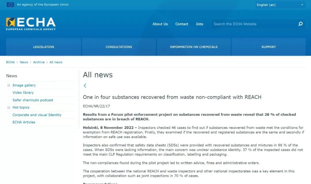Open the Contact link
Viewport: 311px width, 184px height.
182,24
